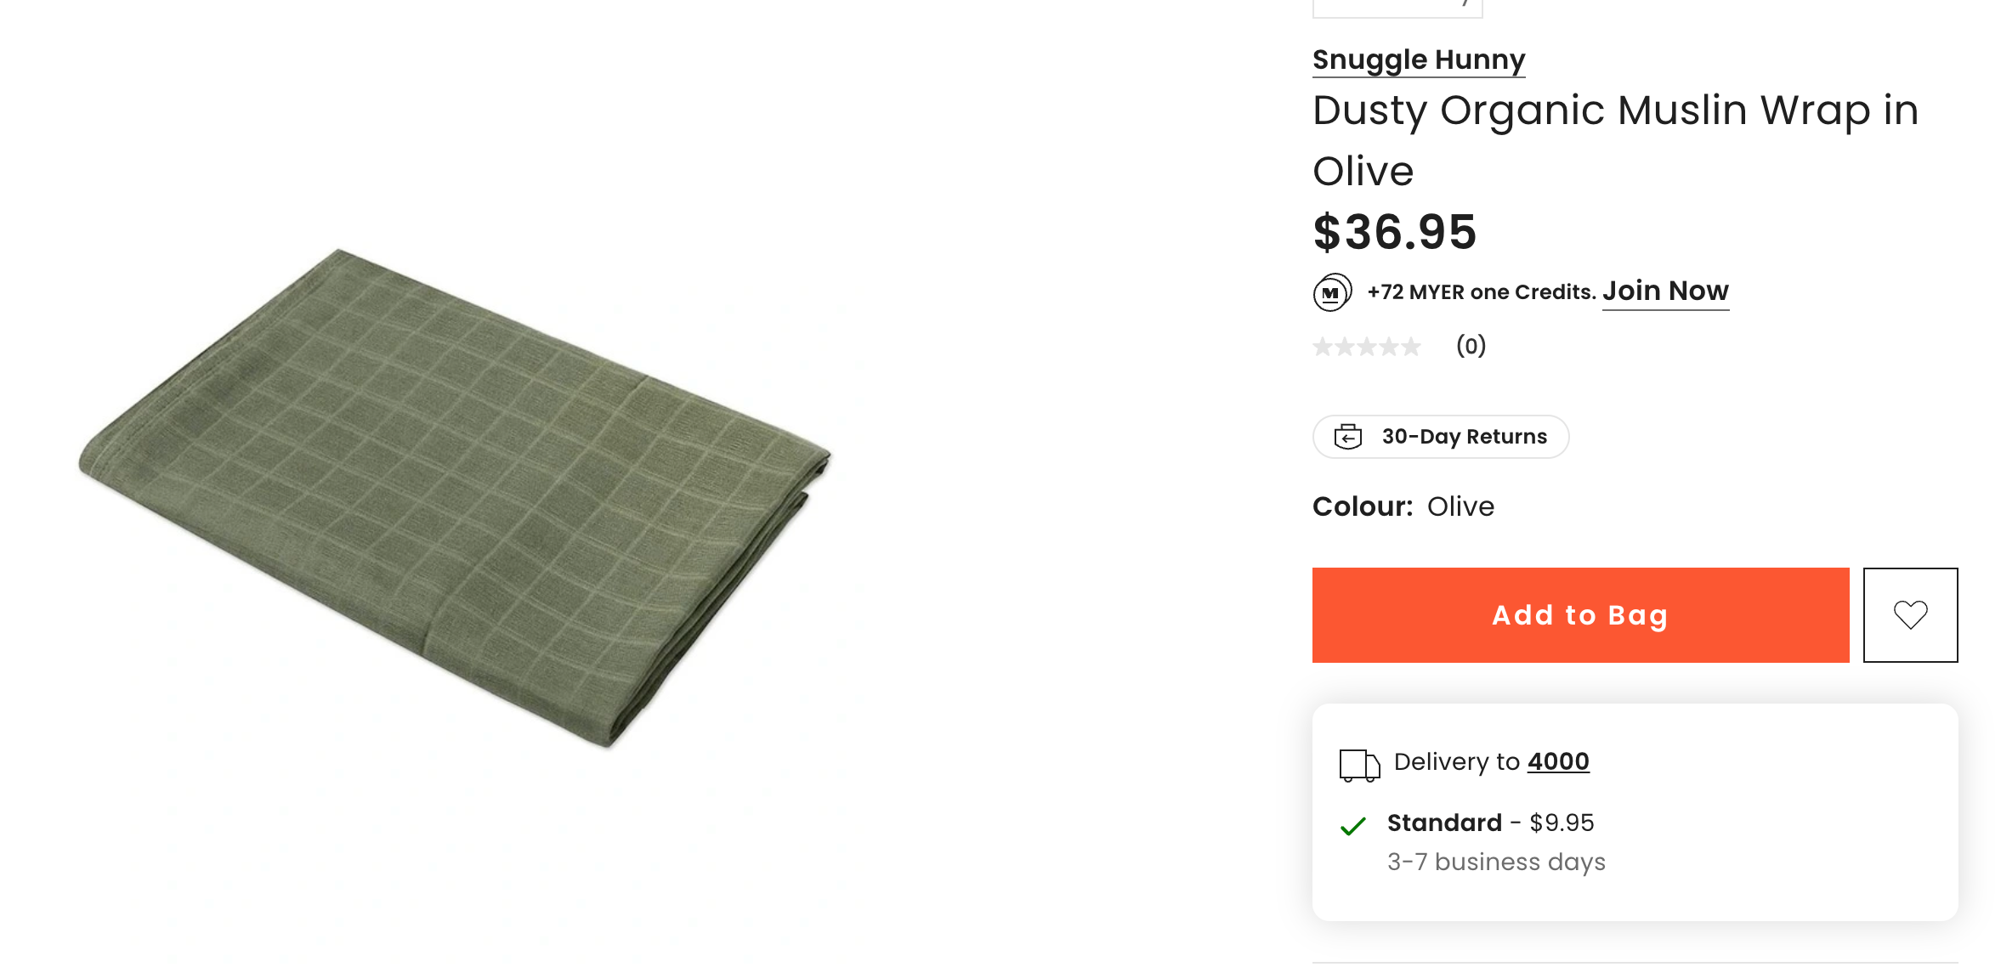The image size is (2001, 967).
Task: Click the +72 MYER one Credits text
Action: click(1481, 292)
